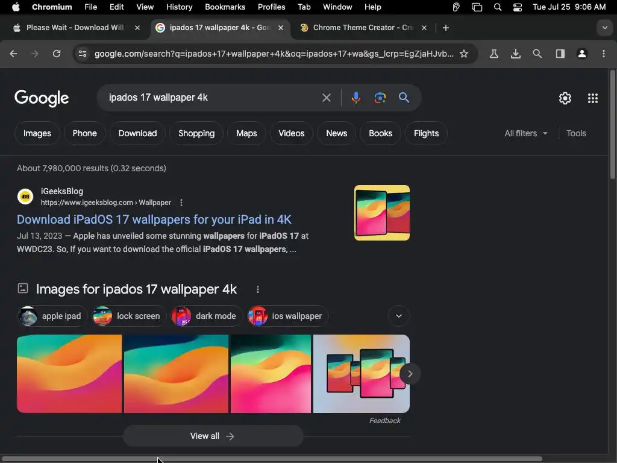Open the Chromium three-dot menu

(x=604, y=54)
